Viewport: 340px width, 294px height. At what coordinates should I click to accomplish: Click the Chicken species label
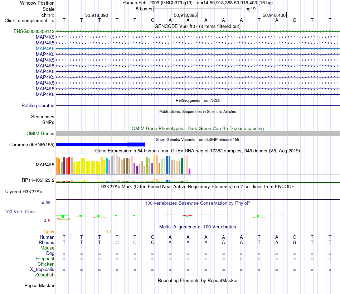(46, 264)
